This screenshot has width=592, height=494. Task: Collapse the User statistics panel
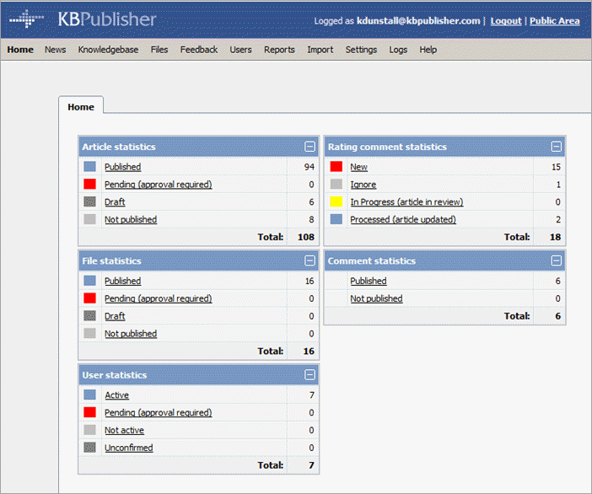click(x=309, y=375)
